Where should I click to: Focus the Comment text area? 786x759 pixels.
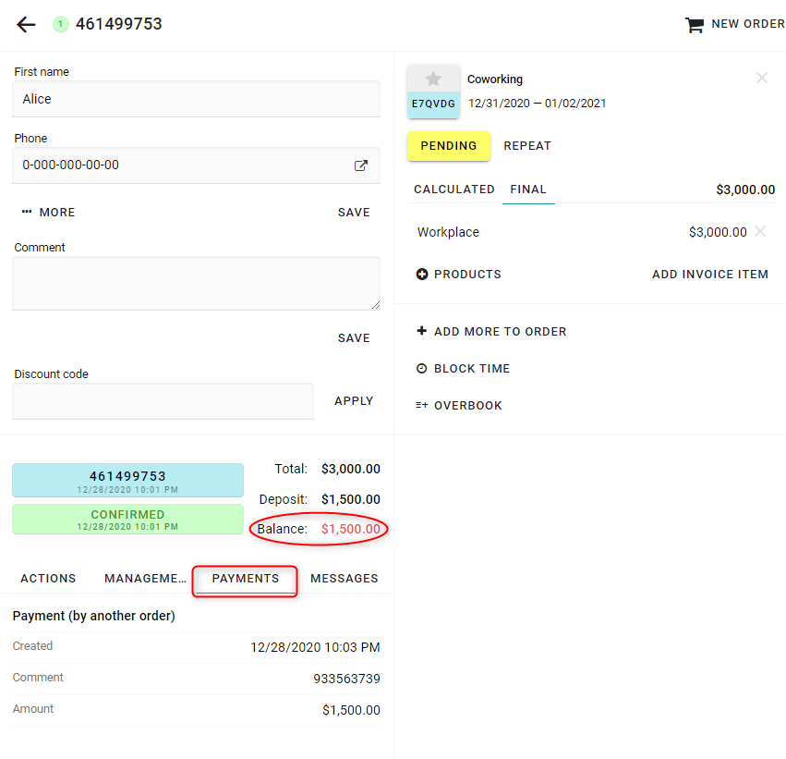point(196,283)
